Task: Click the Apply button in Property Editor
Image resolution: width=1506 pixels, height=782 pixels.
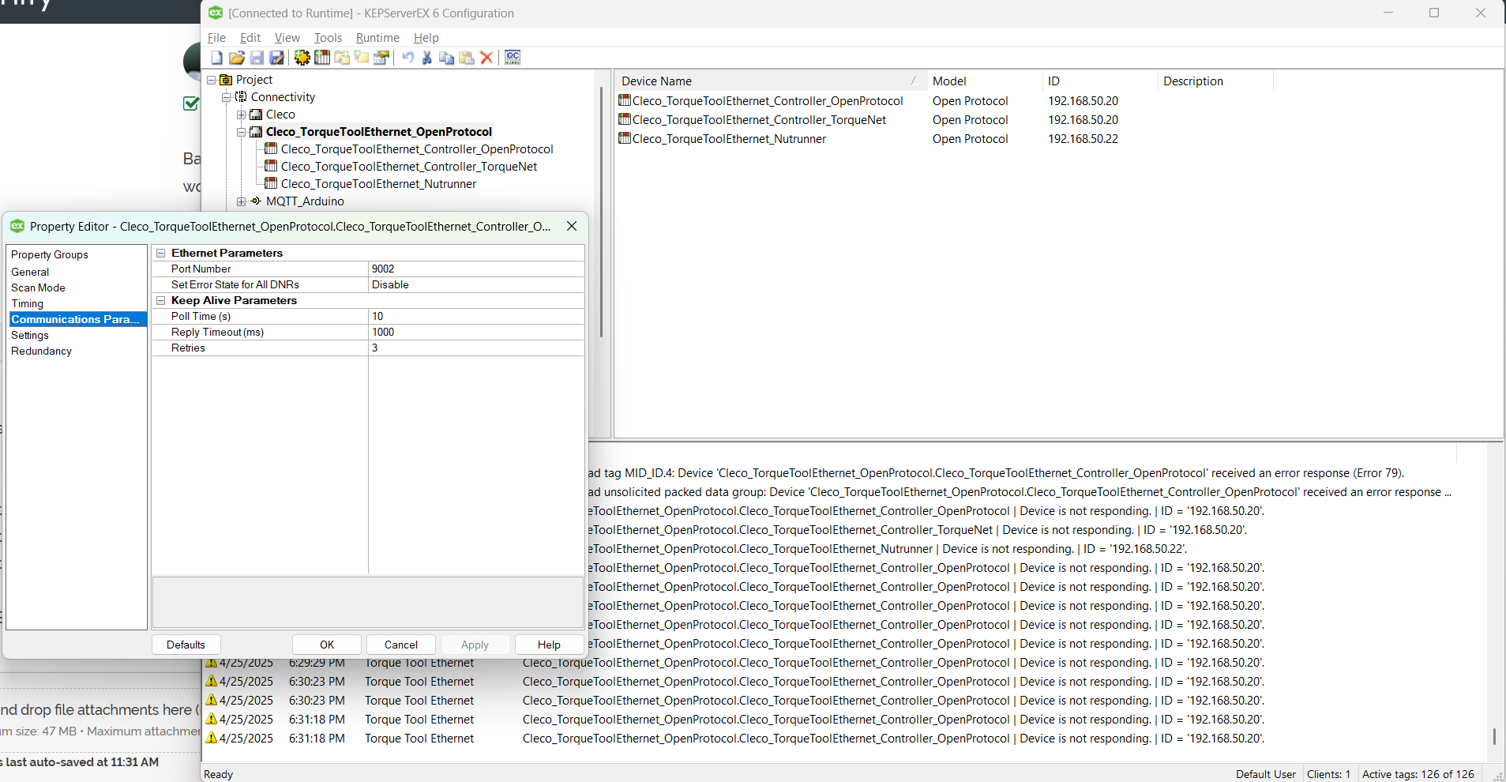Action: [x=474, y=645]
